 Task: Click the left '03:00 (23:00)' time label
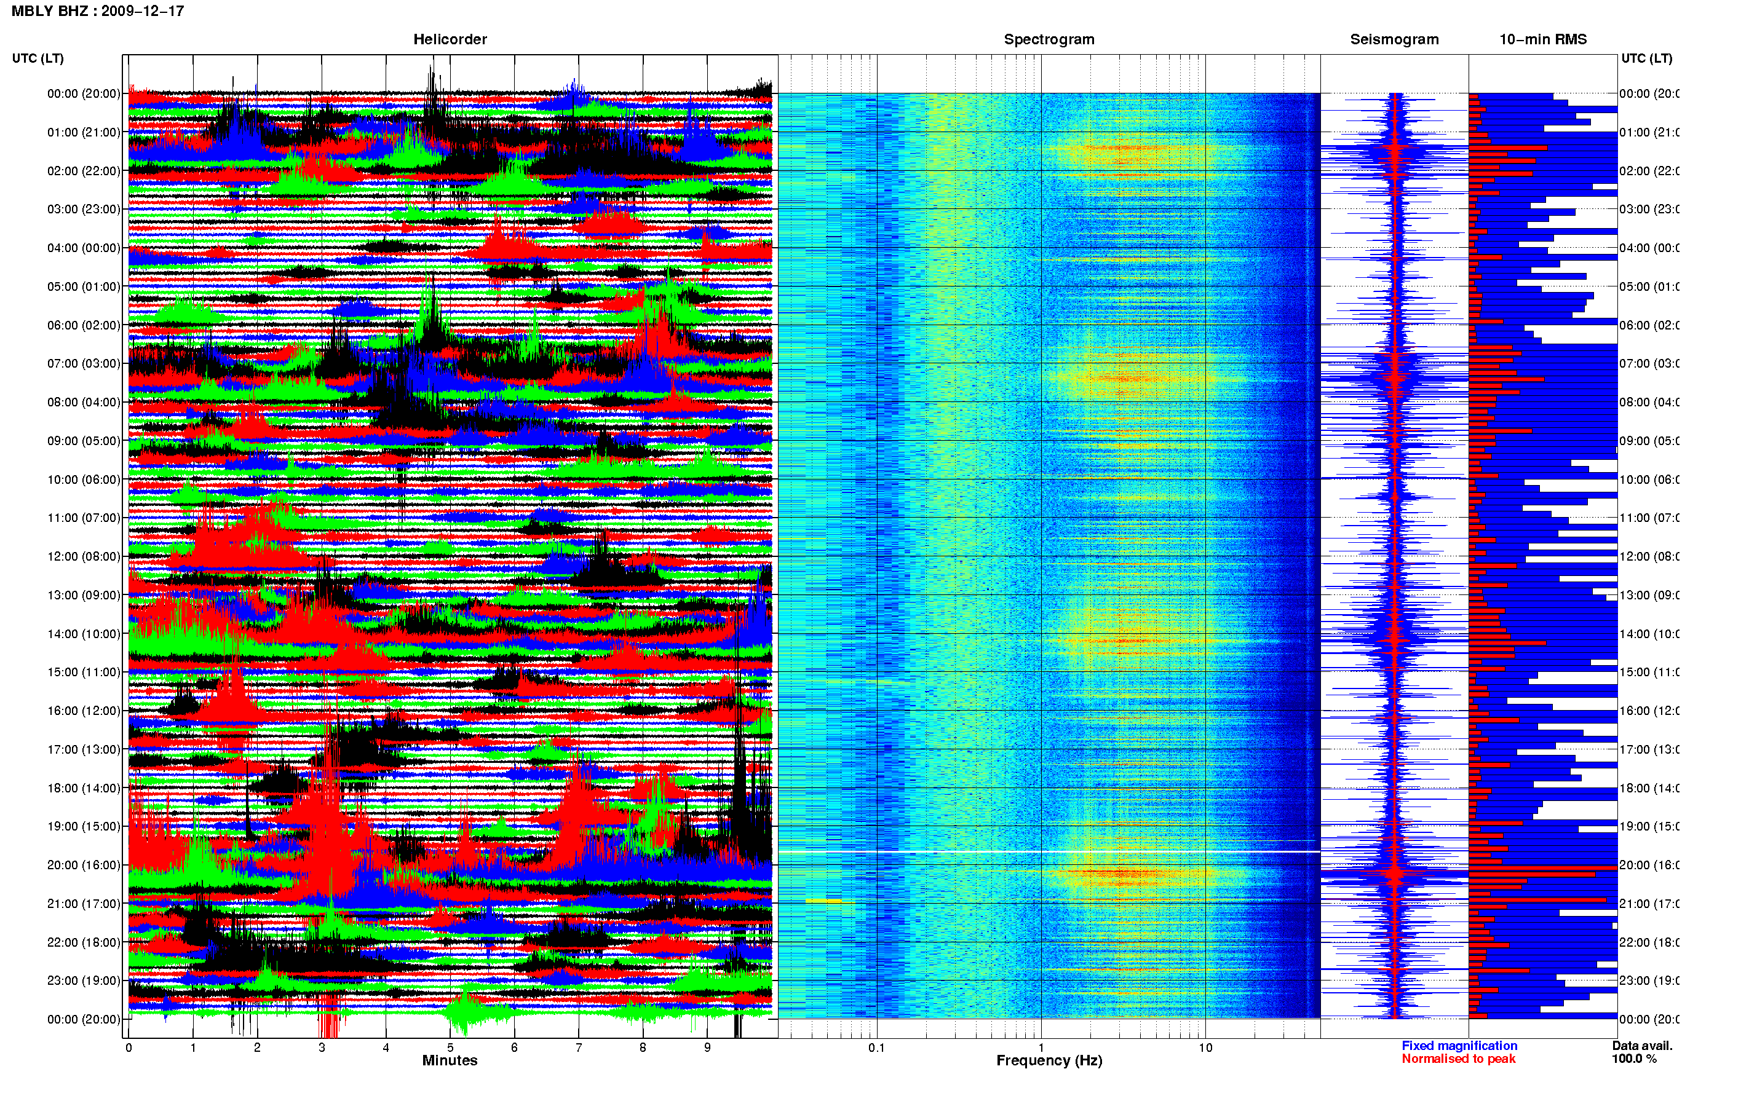84,209
